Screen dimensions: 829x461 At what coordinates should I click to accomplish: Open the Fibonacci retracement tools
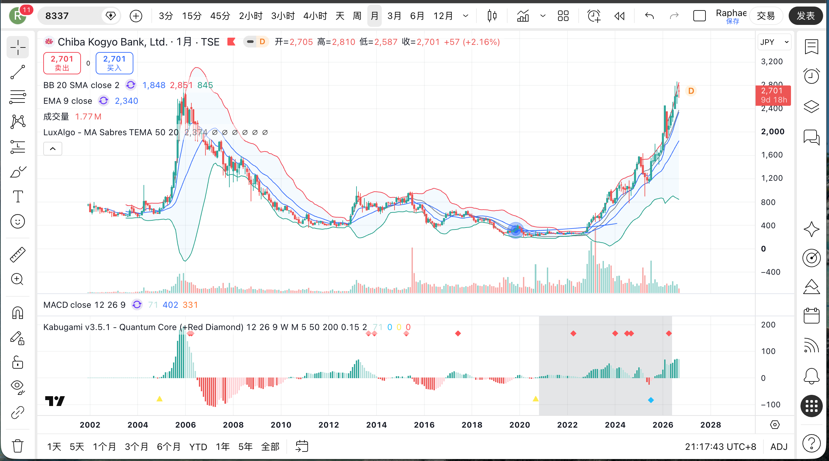click(18, 97)
